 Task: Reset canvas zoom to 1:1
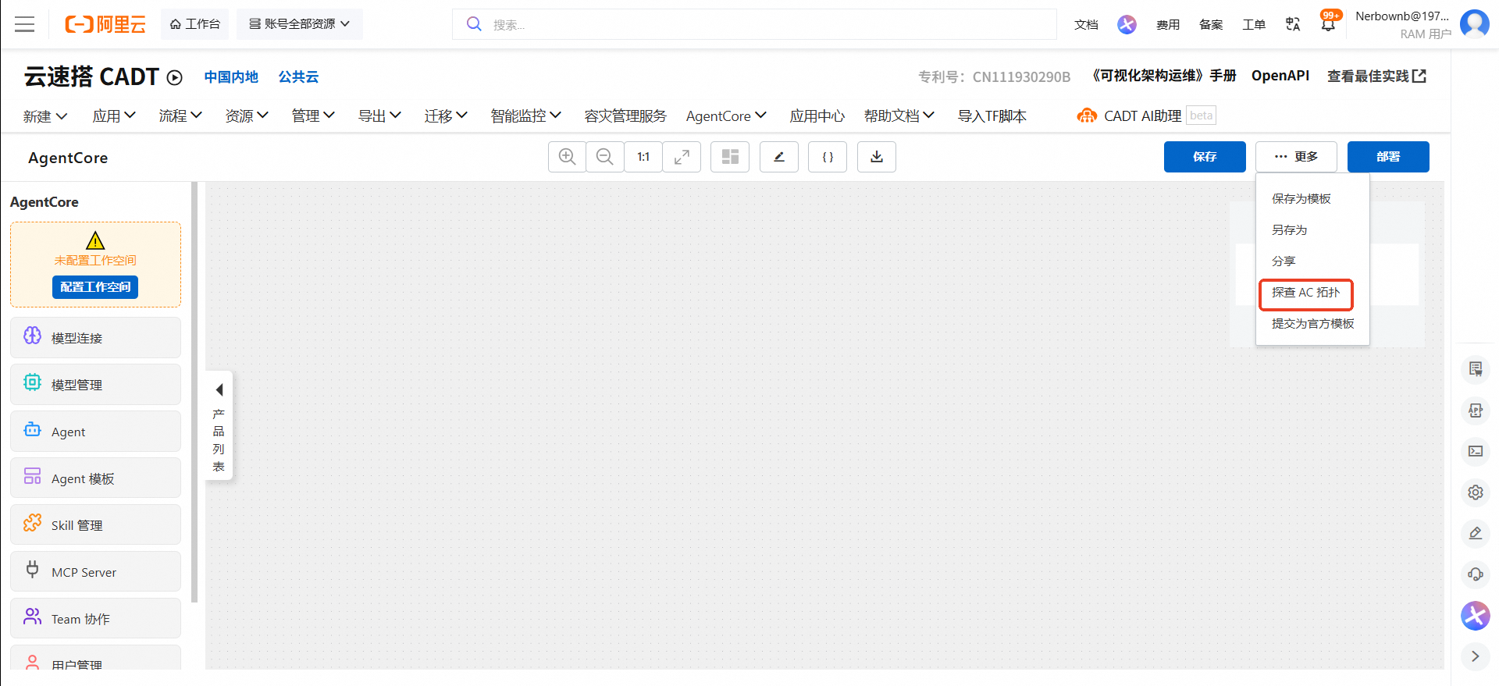[643, 157]
